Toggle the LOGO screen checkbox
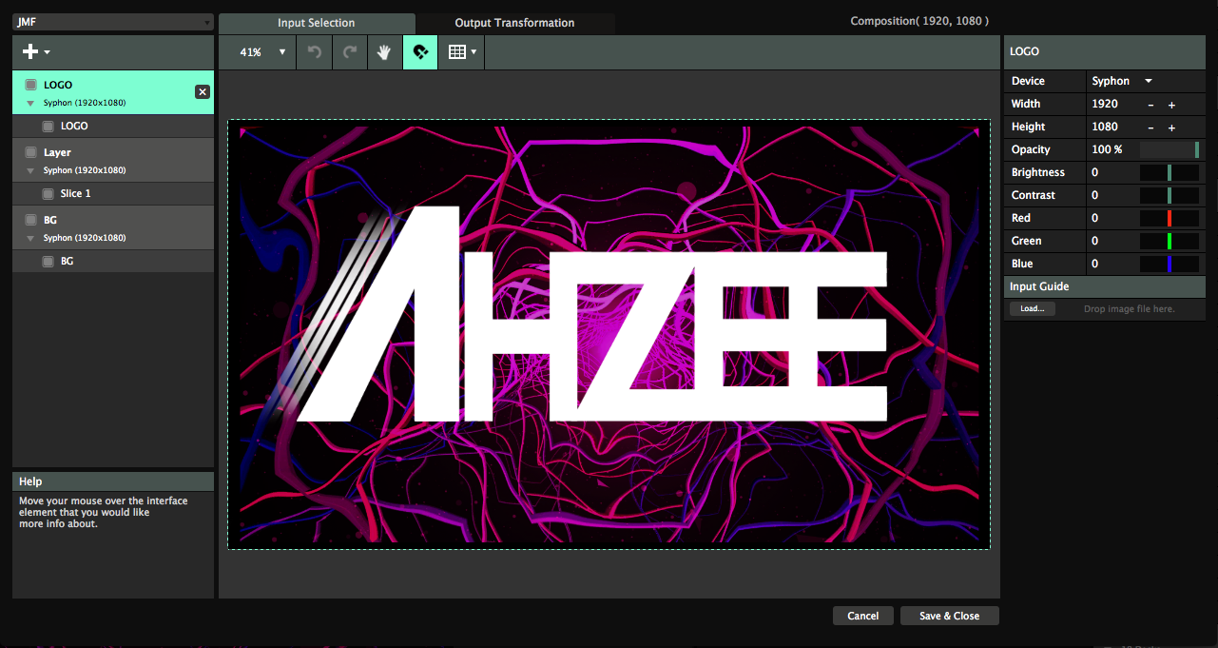 tap(30, 85)
